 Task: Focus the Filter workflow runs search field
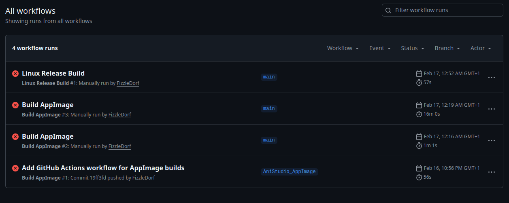(442, 10)
